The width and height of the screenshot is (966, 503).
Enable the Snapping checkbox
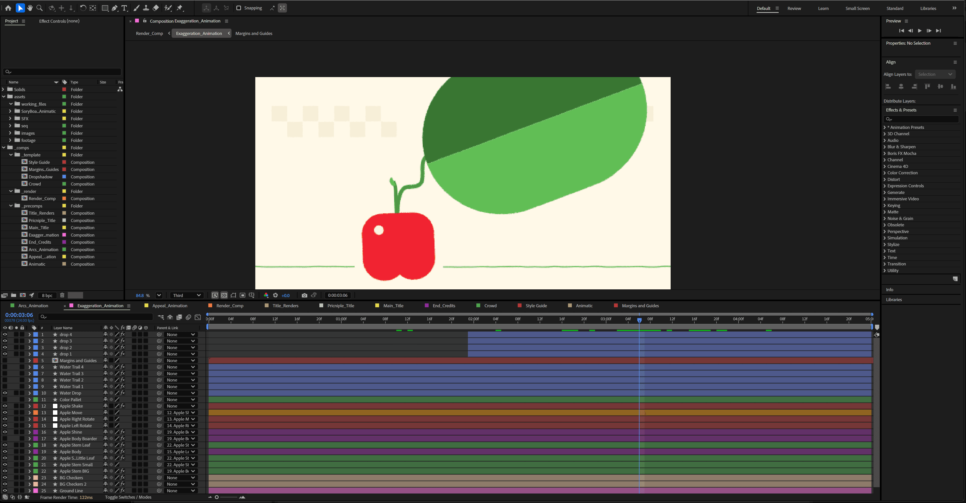tap(238, 8)
